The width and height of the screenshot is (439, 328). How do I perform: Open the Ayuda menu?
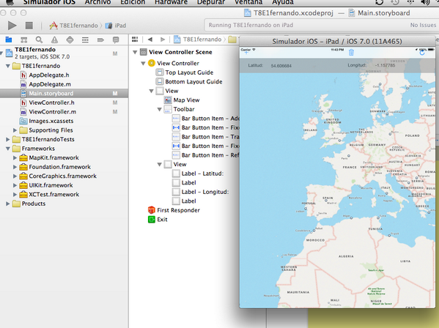click(x=282, y=2)
